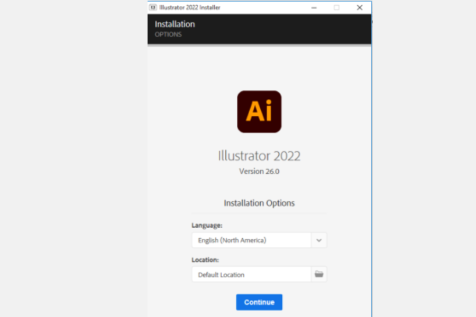Select the English (North America) language box
The width and height of the screenshot is (476, 317).
[x=251, y=240]
